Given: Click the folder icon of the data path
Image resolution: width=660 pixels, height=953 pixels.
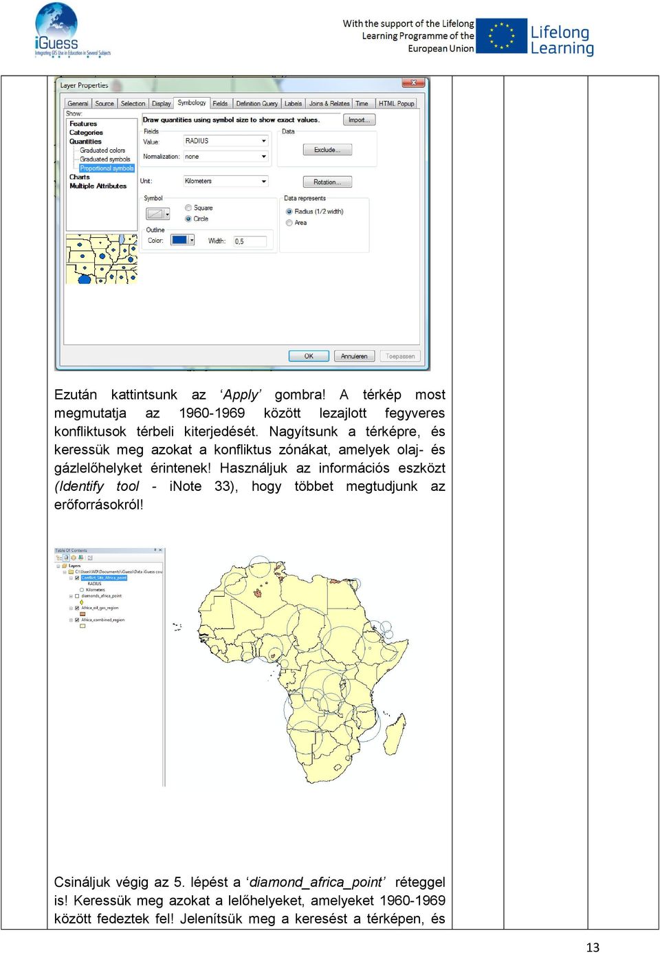Looking at the screenshot, I should click(x=71, y=571).
